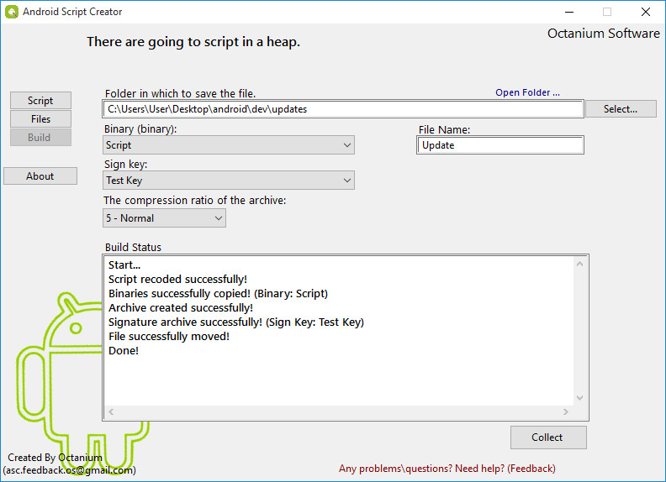The height and width of the screenshot is (482, 666).
Task: Select the 'File successfully moved!' log line
Action: tap(169, 336)
